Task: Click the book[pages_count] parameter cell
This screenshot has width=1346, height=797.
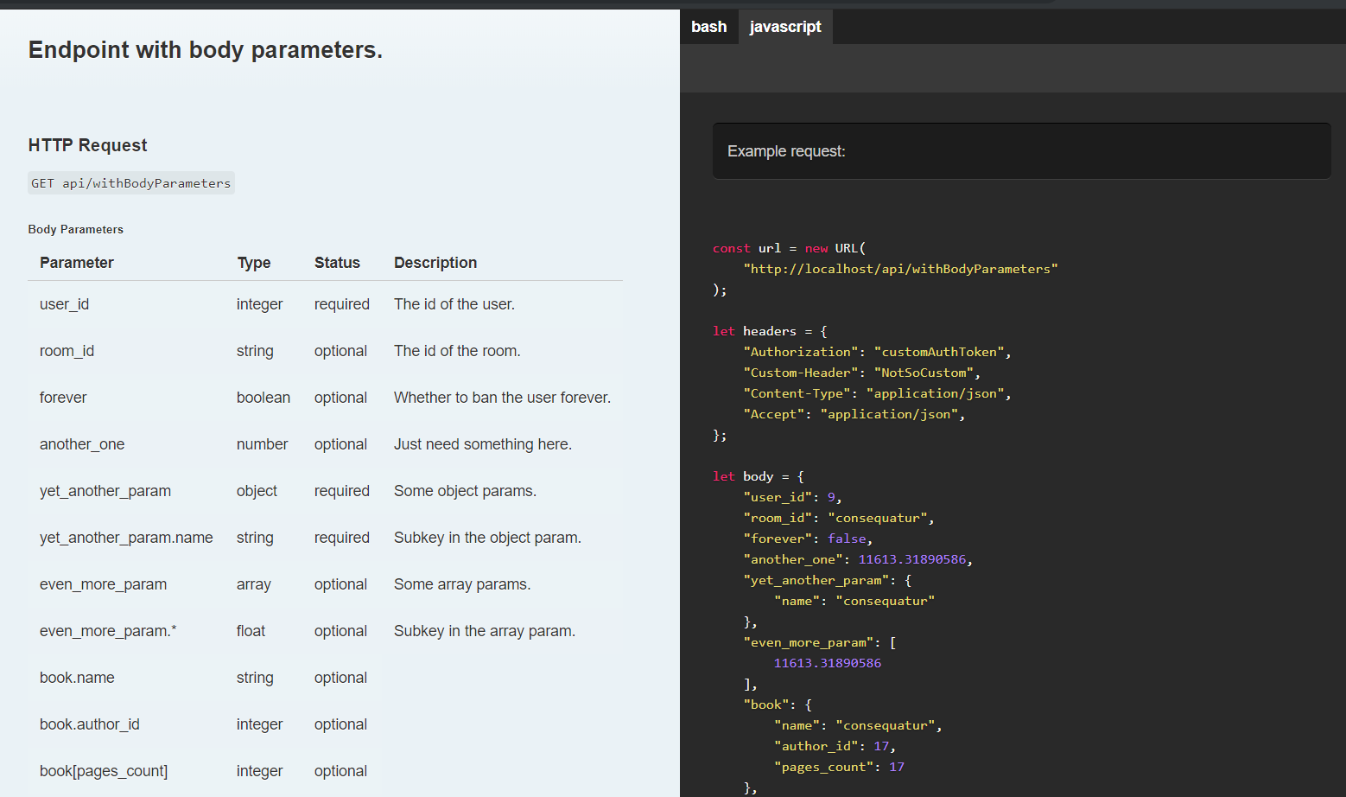Action: click(104, 771)
